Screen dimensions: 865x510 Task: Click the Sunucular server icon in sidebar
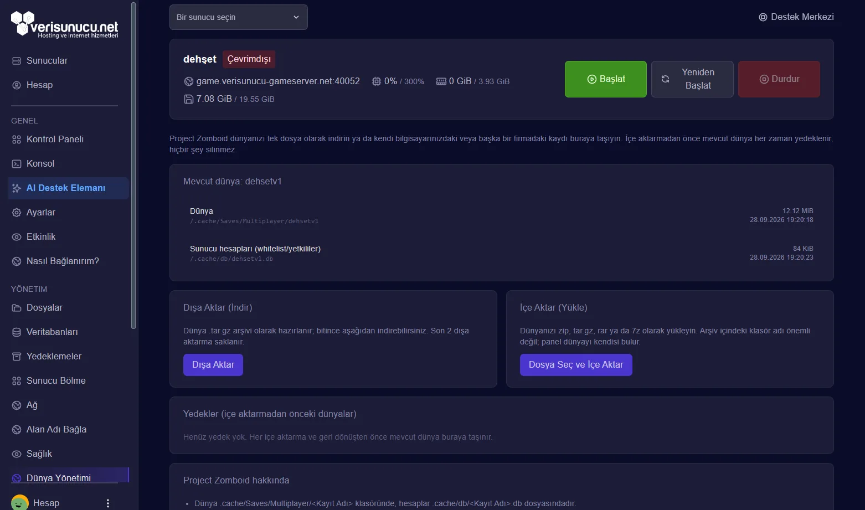coord(17,61)
